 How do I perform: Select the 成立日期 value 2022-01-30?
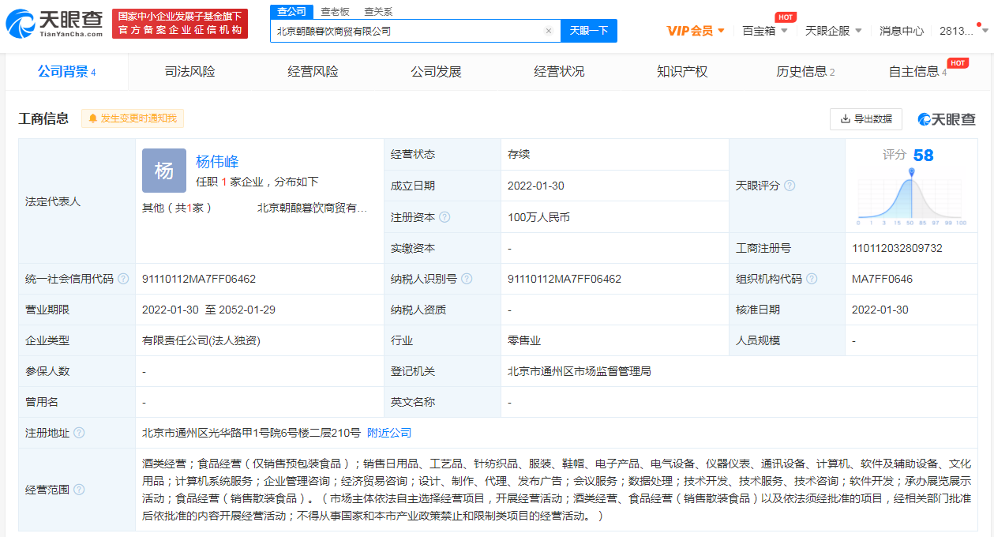pyautogui.click(x=536, y=186)
